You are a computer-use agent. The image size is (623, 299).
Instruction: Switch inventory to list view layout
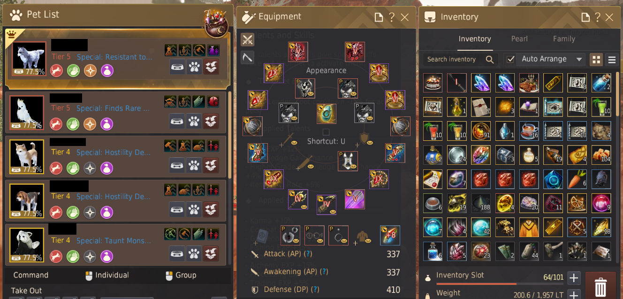(612, 60)
